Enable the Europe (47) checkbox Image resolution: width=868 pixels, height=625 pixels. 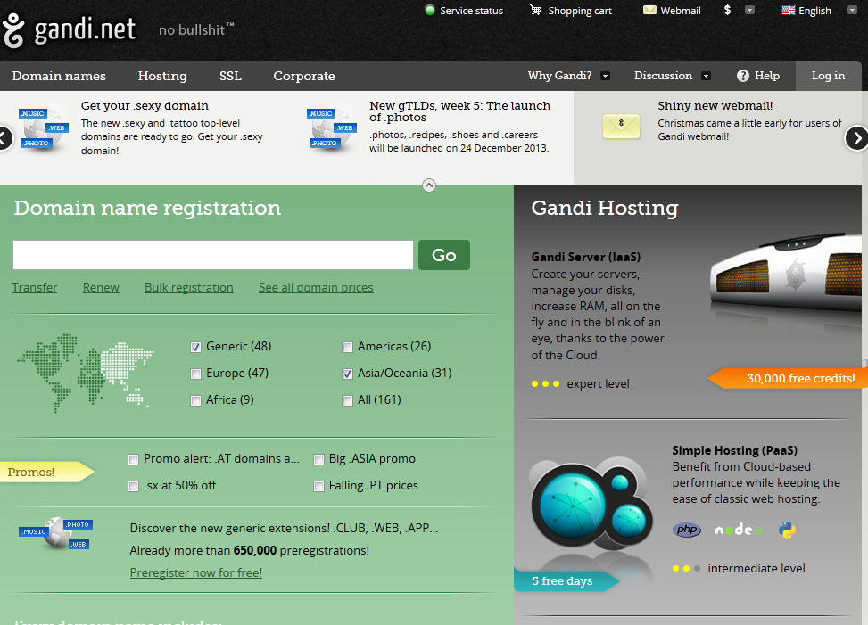[x=195, y=374]
